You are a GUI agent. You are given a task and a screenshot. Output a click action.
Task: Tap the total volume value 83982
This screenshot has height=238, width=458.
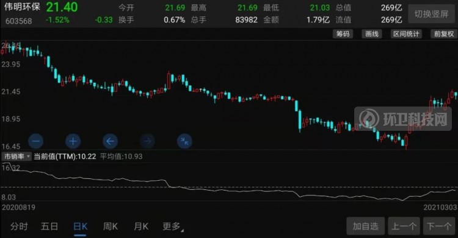[247, 20]
